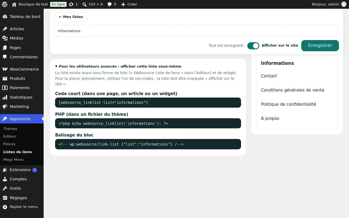
Task: Click the À propos preview link
Action: (270, 119)
